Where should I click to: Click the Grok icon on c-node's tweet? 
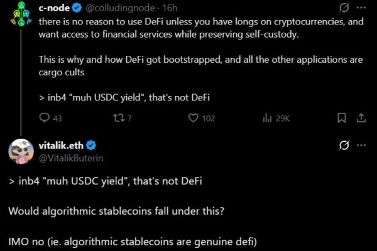point(344,8)
